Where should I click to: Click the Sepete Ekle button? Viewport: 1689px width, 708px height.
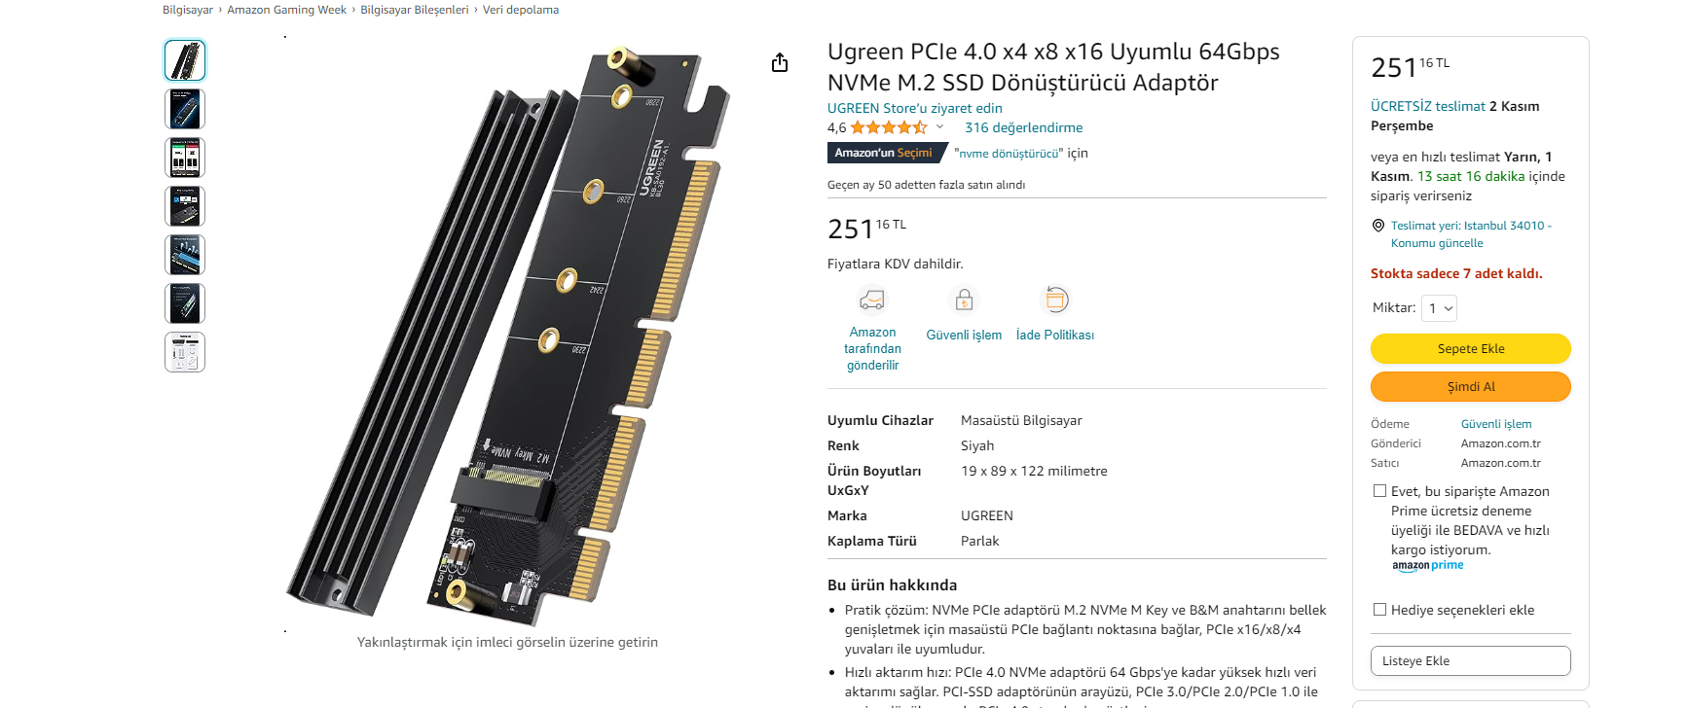(1470, 348)
